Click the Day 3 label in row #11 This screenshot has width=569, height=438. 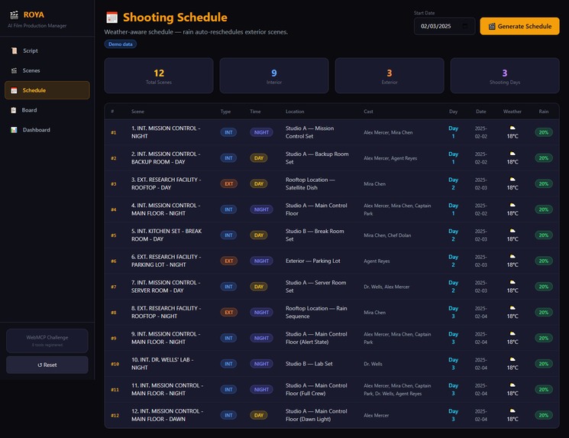(453, 389)
